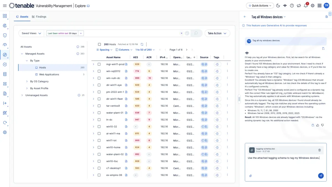Image resolution: width=332 pixels, height=187 pixels.
Task: Check the box for win-vuln-dc
Action: tap(99, 78)
